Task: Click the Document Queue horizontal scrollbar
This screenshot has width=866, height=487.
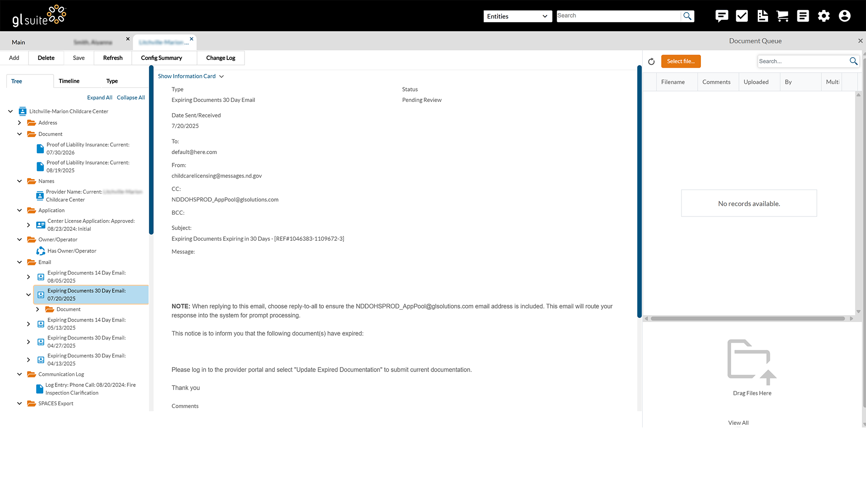Action: [747, 318]
